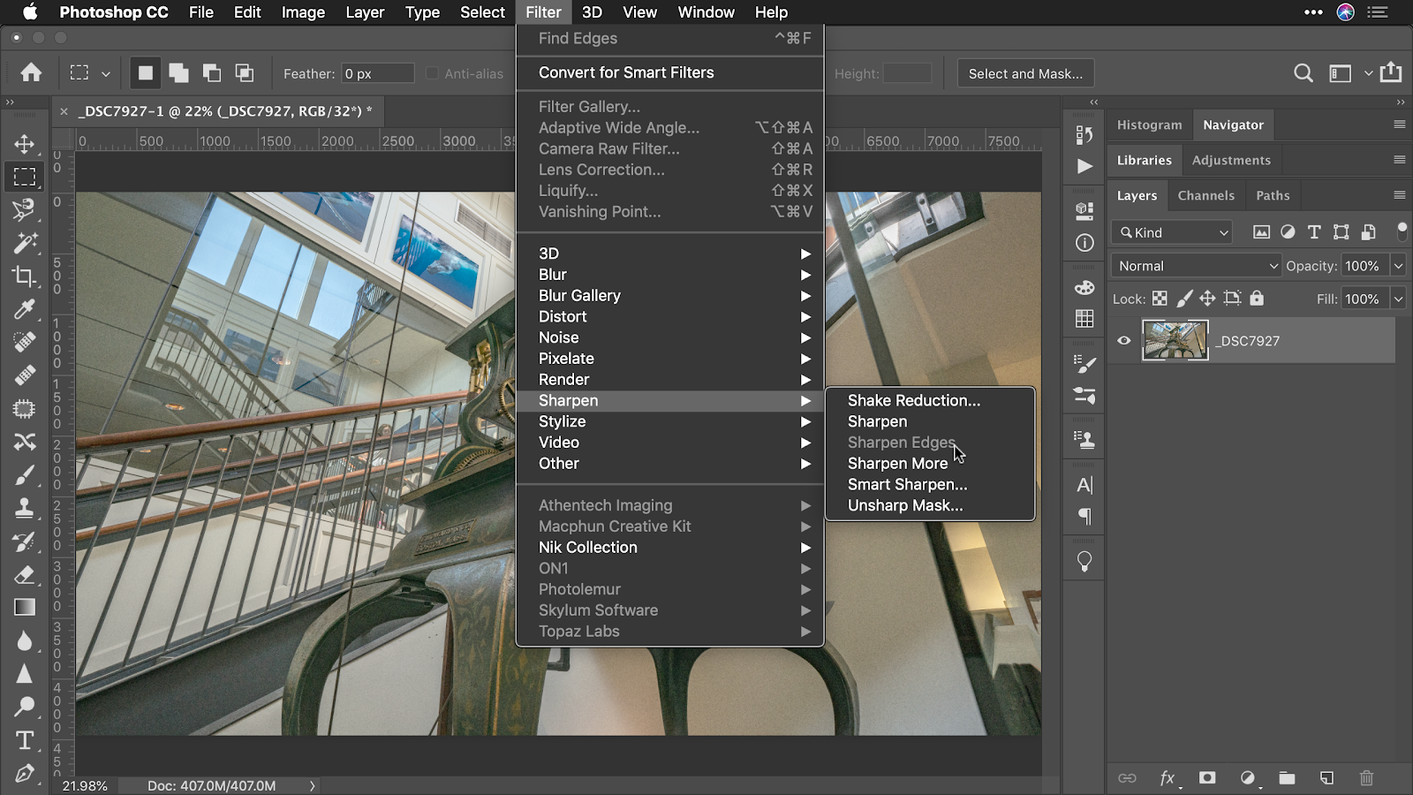Open the Paragraph panel icon

point(1084,517)
